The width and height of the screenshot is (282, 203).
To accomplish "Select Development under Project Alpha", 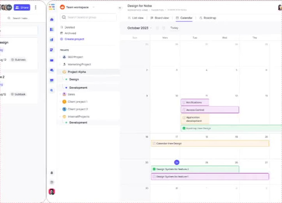I will (x=78, y=88).
